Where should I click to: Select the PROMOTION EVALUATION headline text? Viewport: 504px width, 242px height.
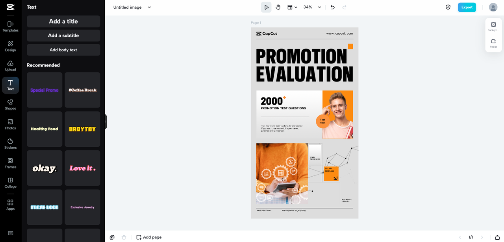(304, 65)
